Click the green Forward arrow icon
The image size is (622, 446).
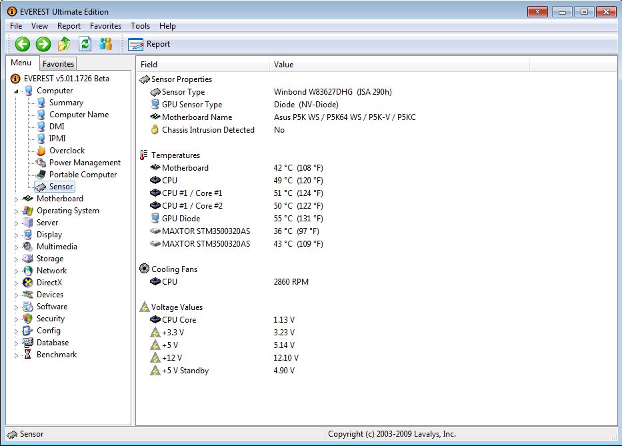click(43, 44)
